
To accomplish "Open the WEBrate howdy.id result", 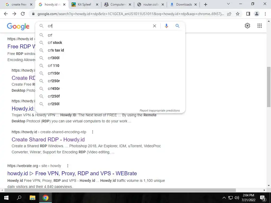I will tap(72, 173).
